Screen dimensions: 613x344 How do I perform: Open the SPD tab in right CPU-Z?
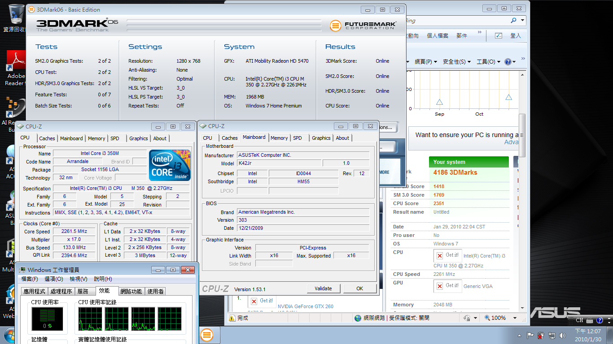[298, 138]
